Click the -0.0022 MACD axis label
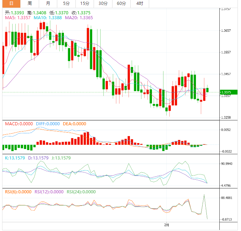The width and height of the screenshot is (241, 231). click(x=226, y=151)
